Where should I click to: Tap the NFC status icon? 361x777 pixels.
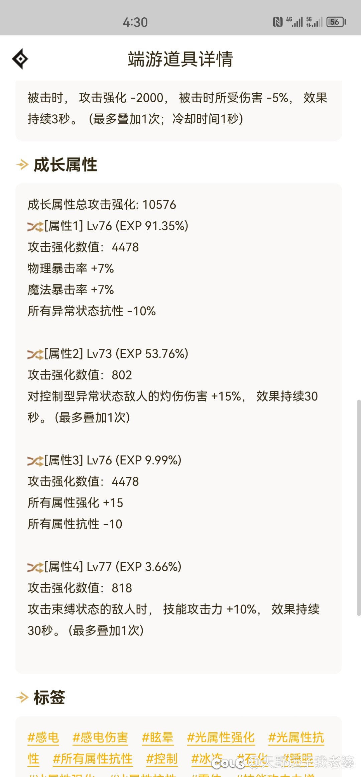tap(277, 22)
